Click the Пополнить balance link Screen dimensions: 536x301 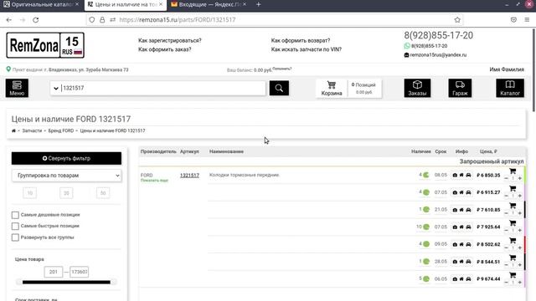(282, 69)
